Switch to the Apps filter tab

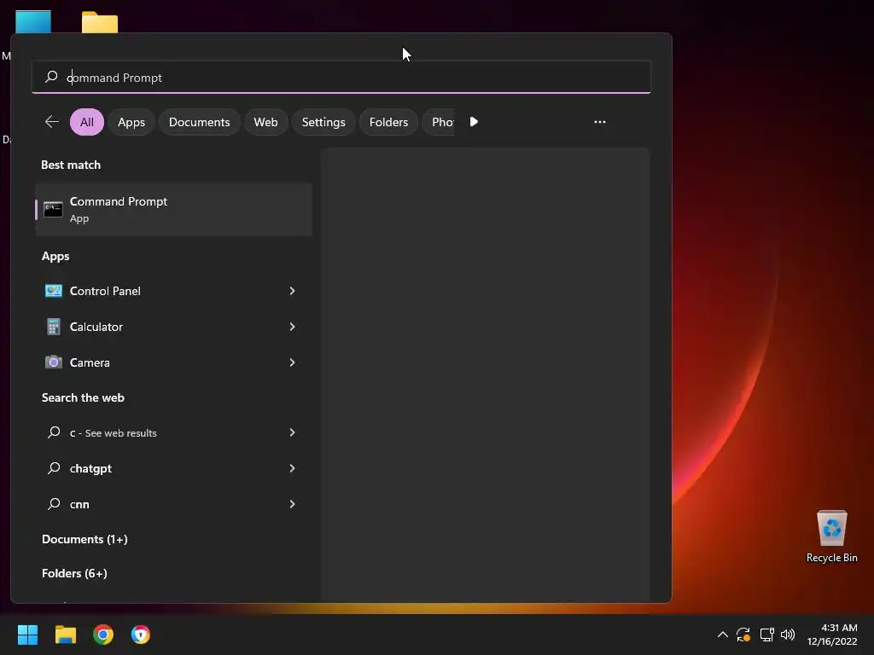(x=131, y=122)
